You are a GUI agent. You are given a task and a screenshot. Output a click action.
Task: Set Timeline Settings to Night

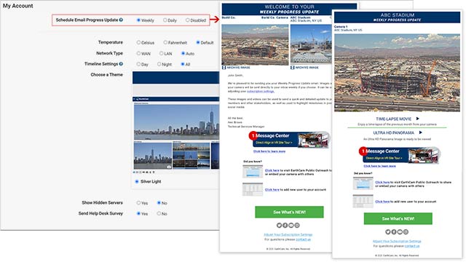[159, 64]
